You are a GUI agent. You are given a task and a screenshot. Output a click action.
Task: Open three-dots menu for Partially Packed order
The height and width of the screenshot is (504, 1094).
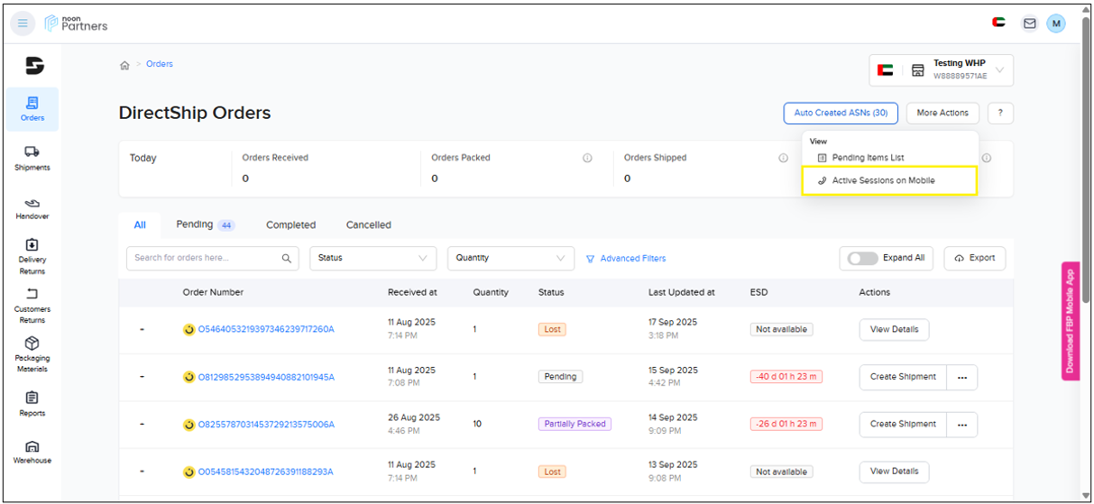(961, 424)
